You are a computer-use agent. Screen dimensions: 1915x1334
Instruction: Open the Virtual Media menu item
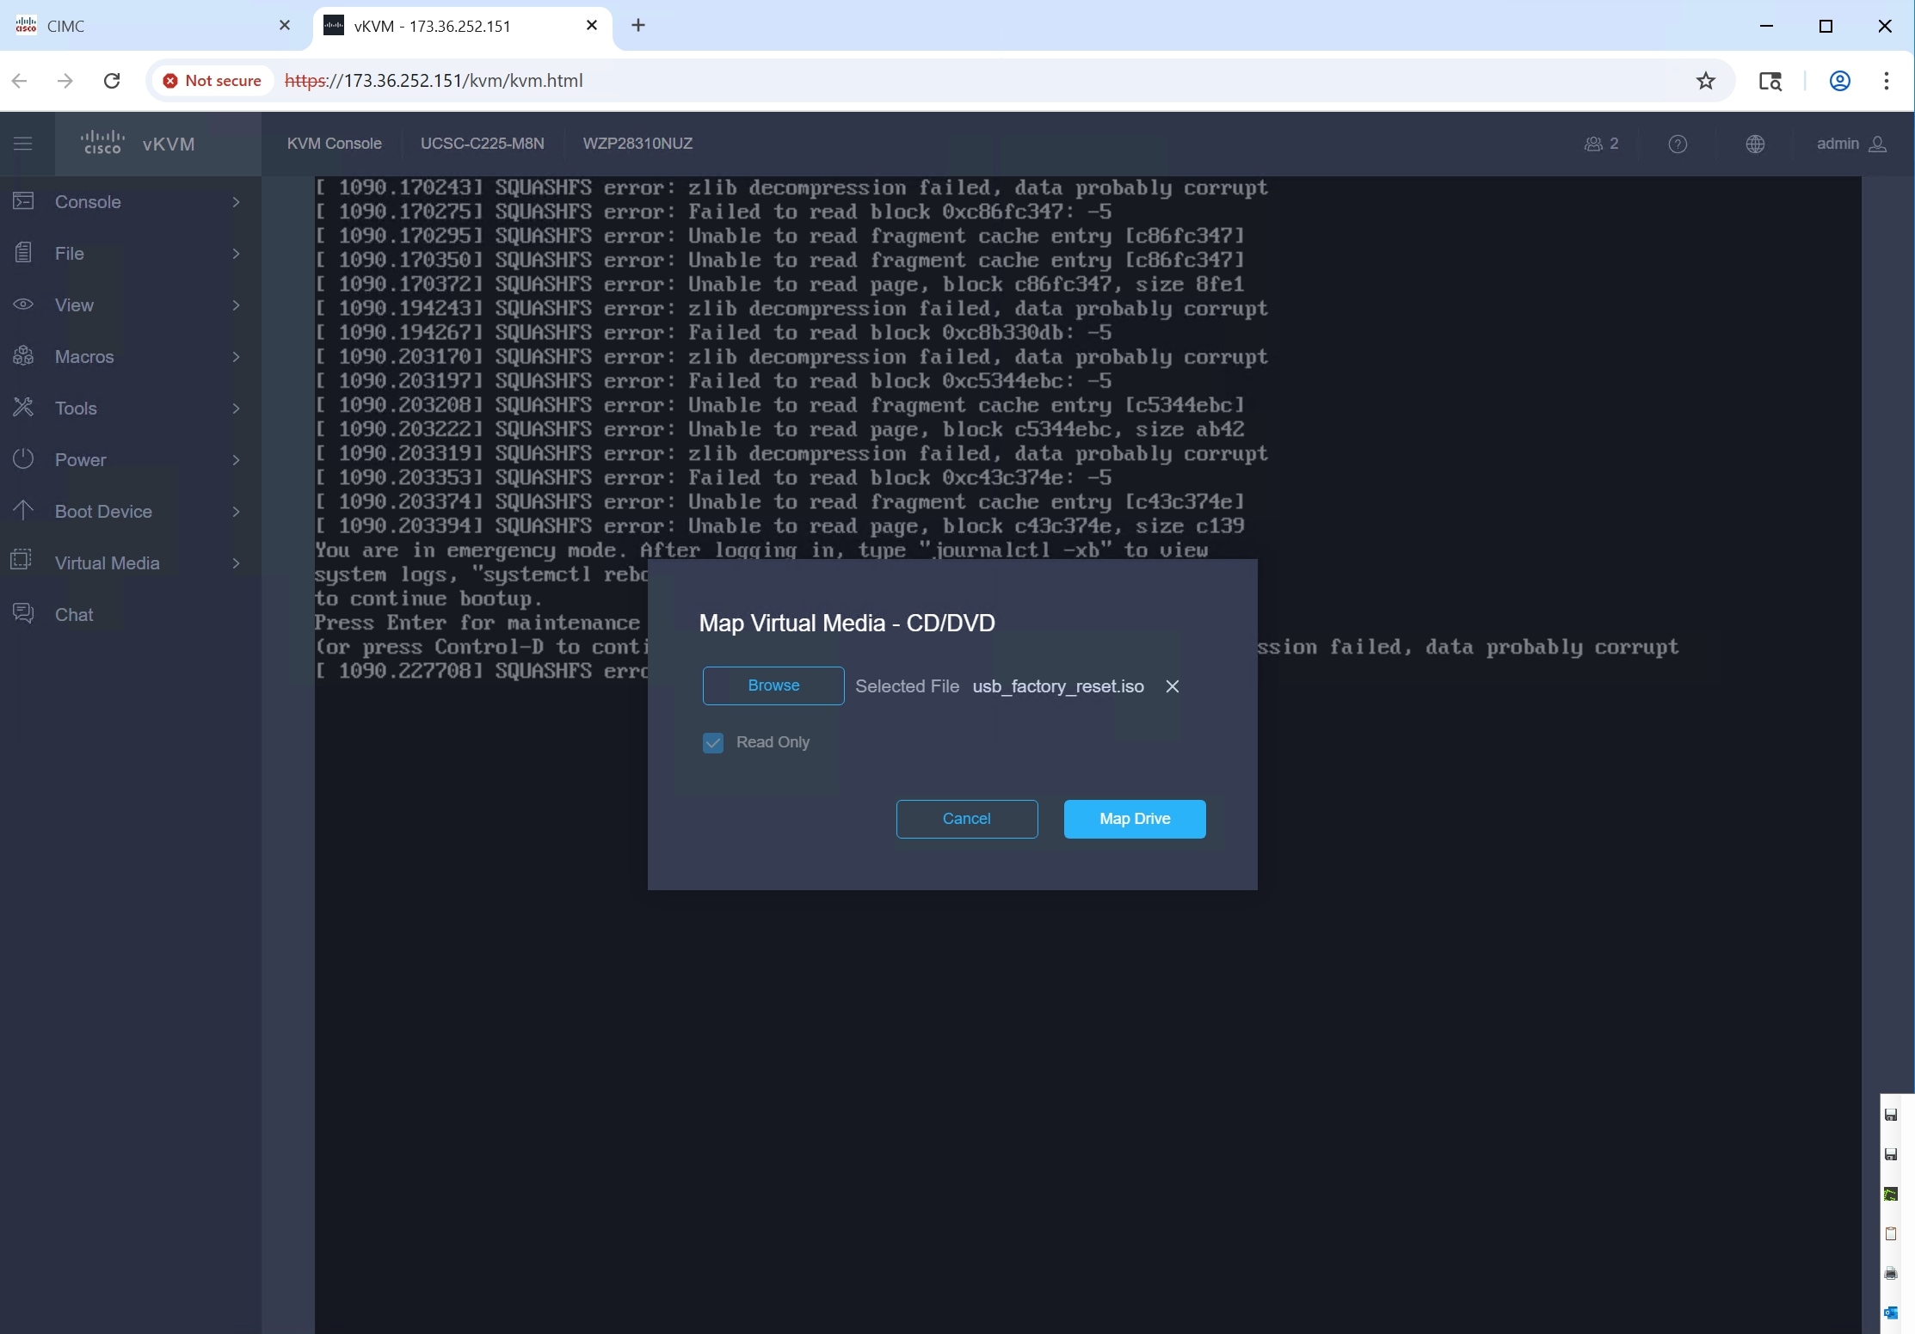[x=131, y=562]
